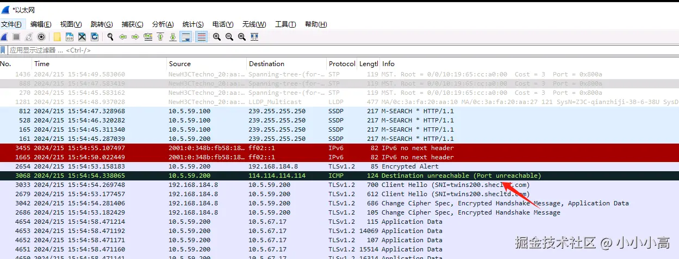Screen dimensions: 679x259
Task: Select packet 270 STP row
Action: [x=339, y=93]
